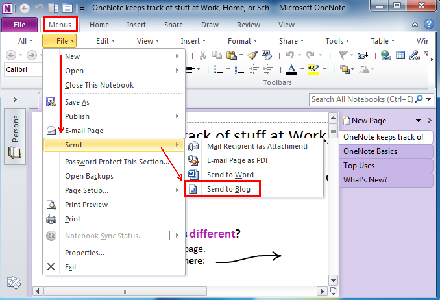440x300 pixels.
Task: Click the Search All Notebooks field
Action: pos(362,99)
